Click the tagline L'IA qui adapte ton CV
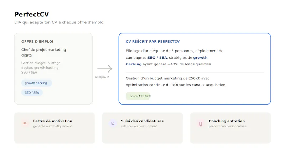This screenshot has width=285, height=160. coord(59,22)
